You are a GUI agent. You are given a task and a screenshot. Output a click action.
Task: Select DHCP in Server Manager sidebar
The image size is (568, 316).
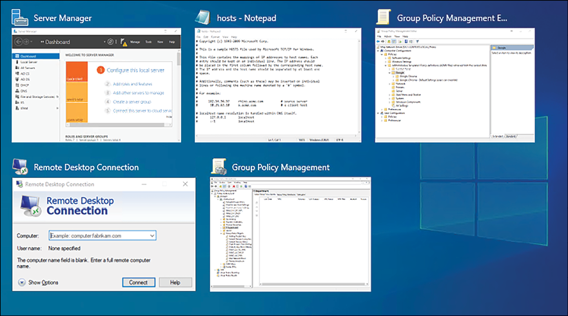[x=24, y=85]
